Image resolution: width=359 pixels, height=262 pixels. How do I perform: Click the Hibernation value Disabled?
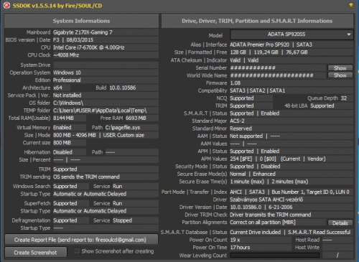[70, 152]
